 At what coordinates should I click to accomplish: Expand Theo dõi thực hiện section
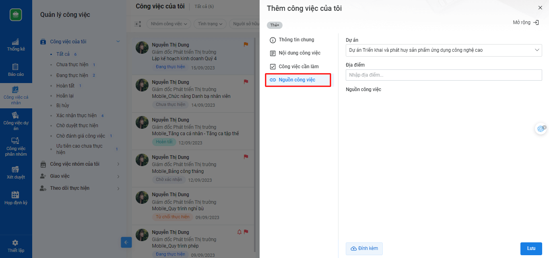(118, 188)
